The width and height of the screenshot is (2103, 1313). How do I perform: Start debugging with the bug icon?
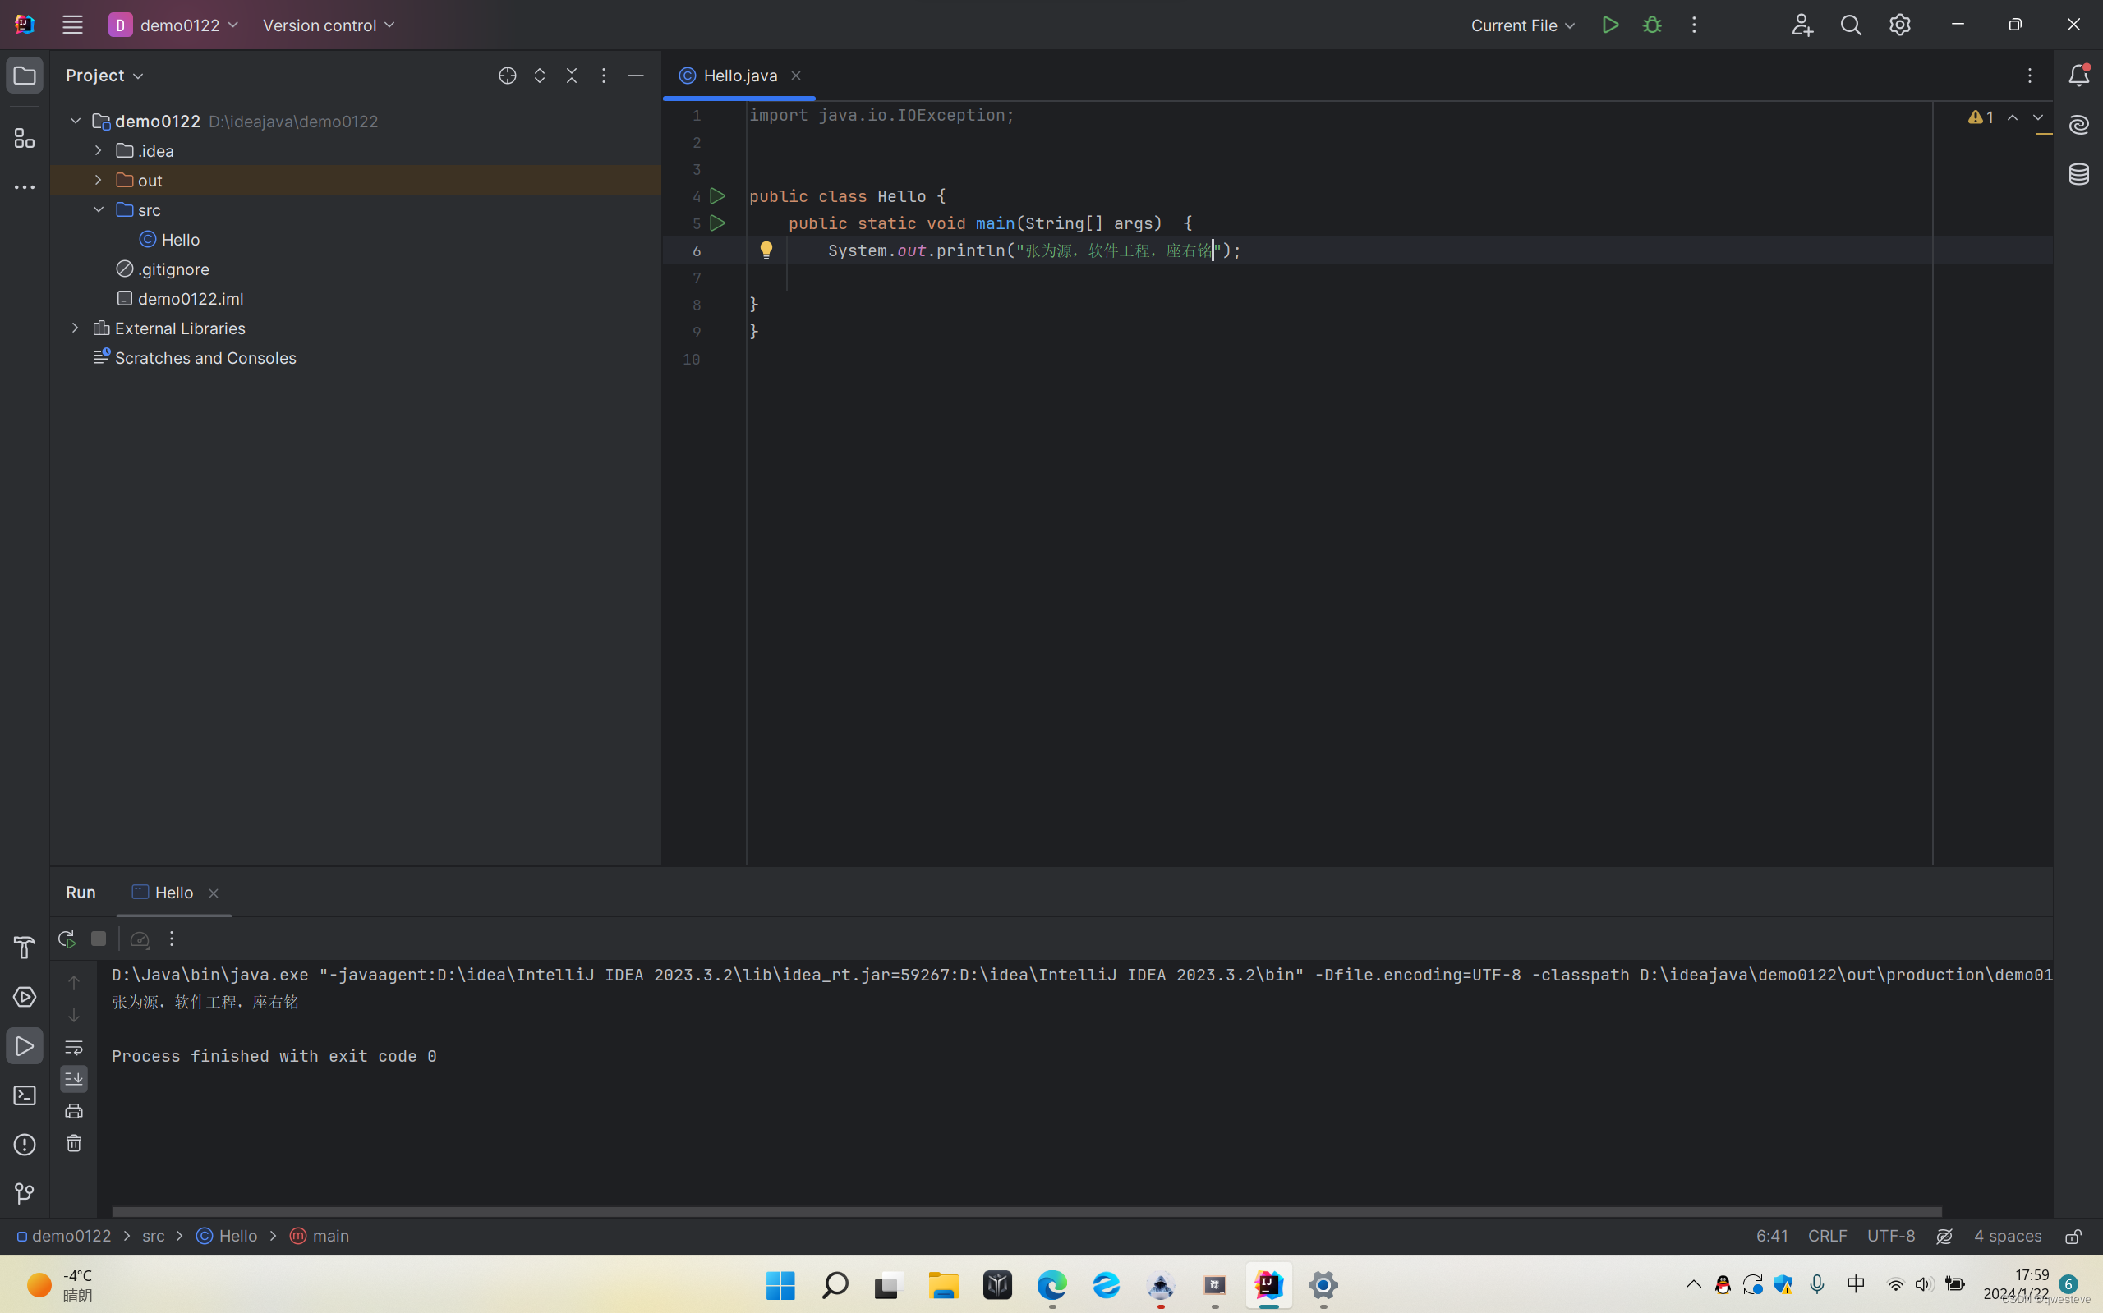[1651, 25]
